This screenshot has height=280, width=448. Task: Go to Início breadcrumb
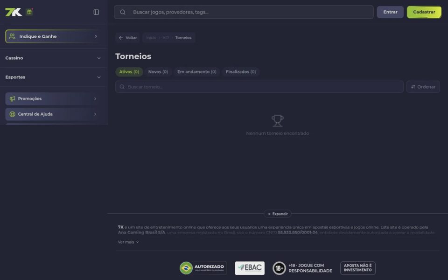[151, 38]
